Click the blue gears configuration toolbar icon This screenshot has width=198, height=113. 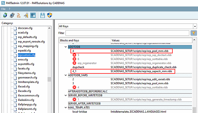pos(33,15)
